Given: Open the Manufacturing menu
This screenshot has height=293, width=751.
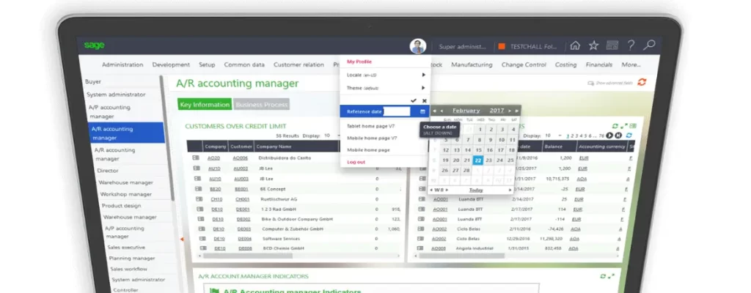Looking at the screenshot, I should pyautogui.click(x=472, y=64).
